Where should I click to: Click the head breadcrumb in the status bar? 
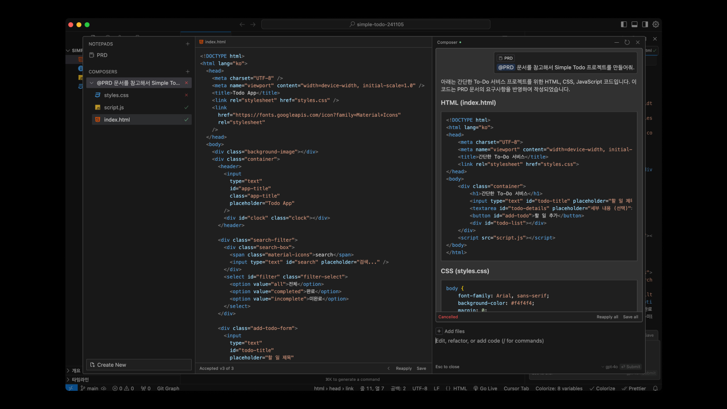coord(335,389)
